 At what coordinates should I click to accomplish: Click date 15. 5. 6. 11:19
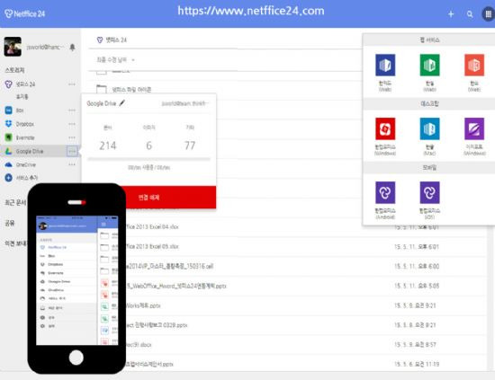click(417, 364)
